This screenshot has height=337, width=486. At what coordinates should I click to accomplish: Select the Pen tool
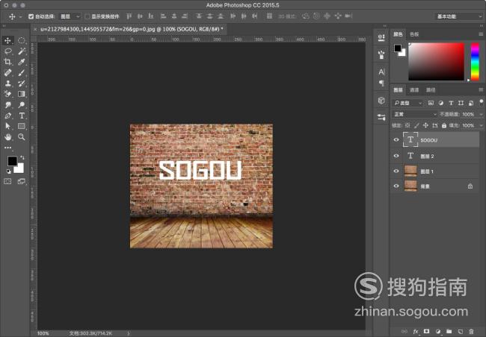click(x=7, y=116)
